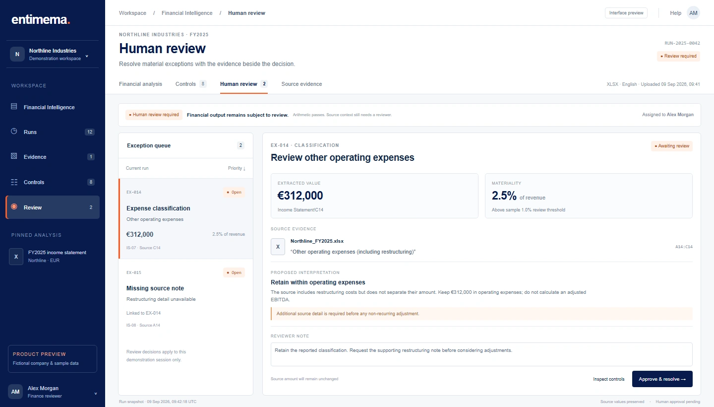
Task: Click Linked to EX-014 text
Action: tap(144, 313)
